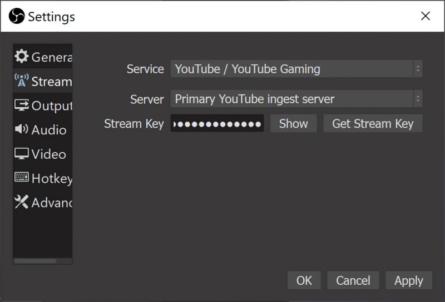Select the Hotkeys keyboard icon
The image size is (445, 302).
pyautogui.click(x=22, y=177)
